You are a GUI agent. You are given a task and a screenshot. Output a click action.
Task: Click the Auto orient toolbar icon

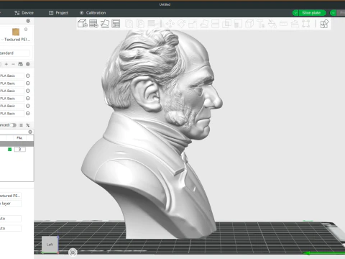tap(105, 24)
